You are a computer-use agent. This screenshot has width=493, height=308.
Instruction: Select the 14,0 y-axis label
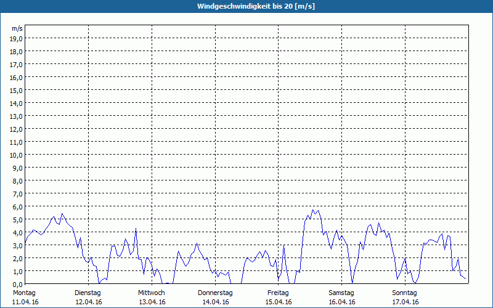pyautogui.click(x=17, y=103)
